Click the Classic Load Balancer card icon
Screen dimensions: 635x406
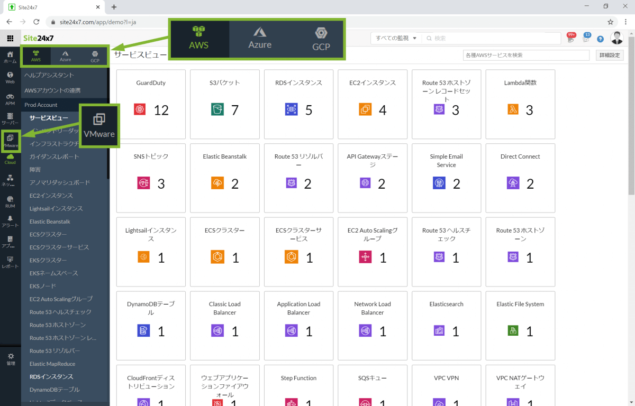[x=217, y=331]
